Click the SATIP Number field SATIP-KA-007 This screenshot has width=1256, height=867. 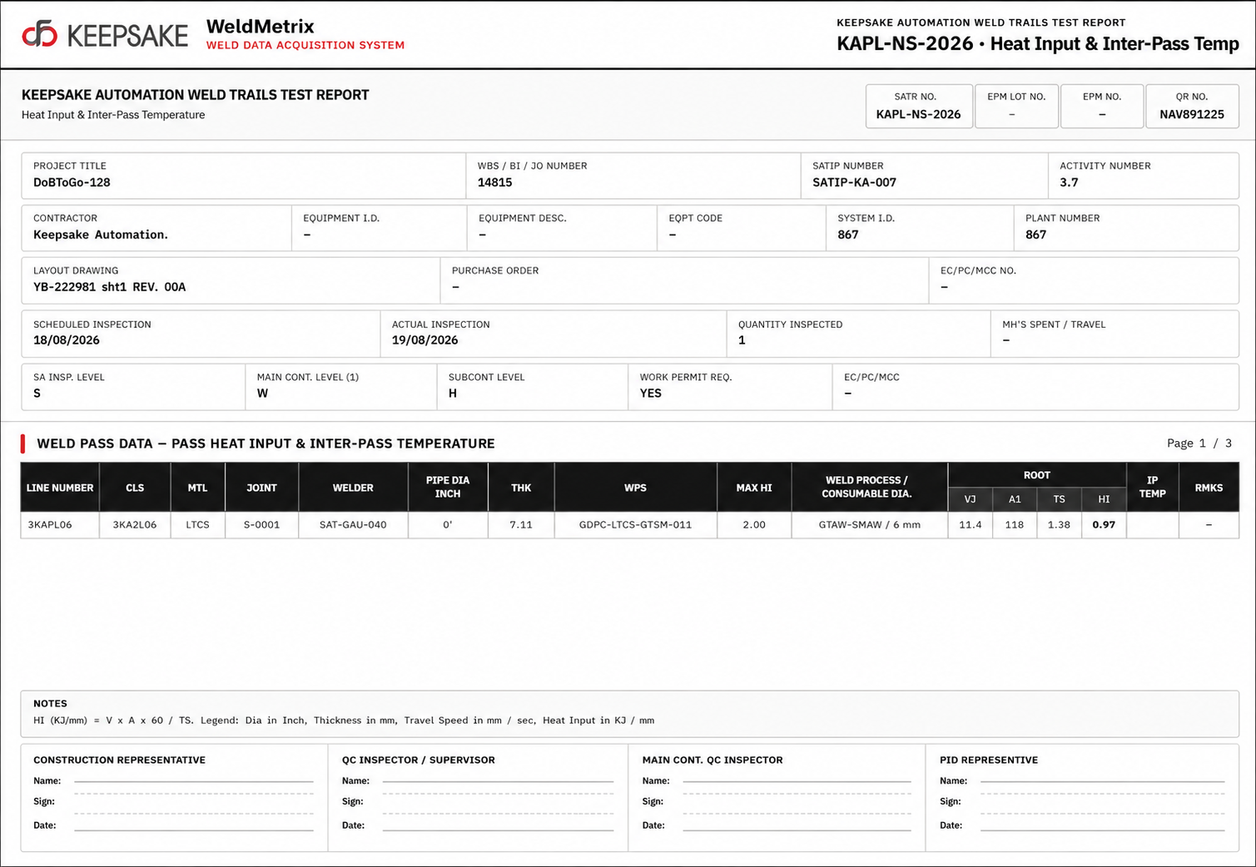point(924,175)
